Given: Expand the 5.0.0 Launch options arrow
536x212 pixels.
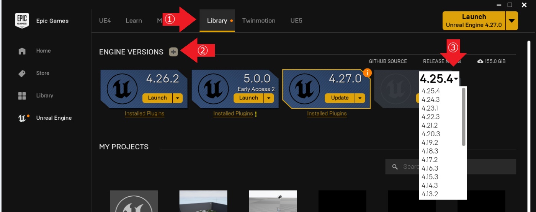Looking at the screenshot, I should (269, 98).
